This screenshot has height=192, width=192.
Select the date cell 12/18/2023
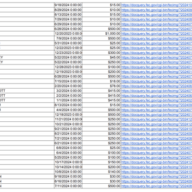[x=68, y=115]
